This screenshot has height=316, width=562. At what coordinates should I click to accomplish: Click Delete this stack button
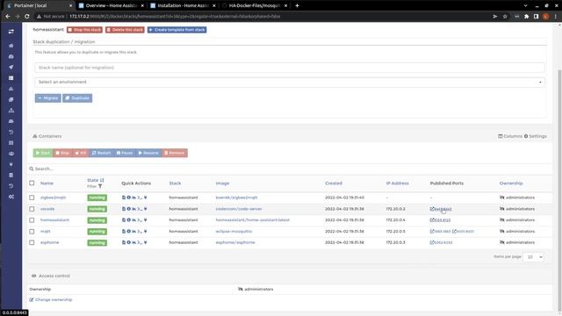click(x=125, y=30)
